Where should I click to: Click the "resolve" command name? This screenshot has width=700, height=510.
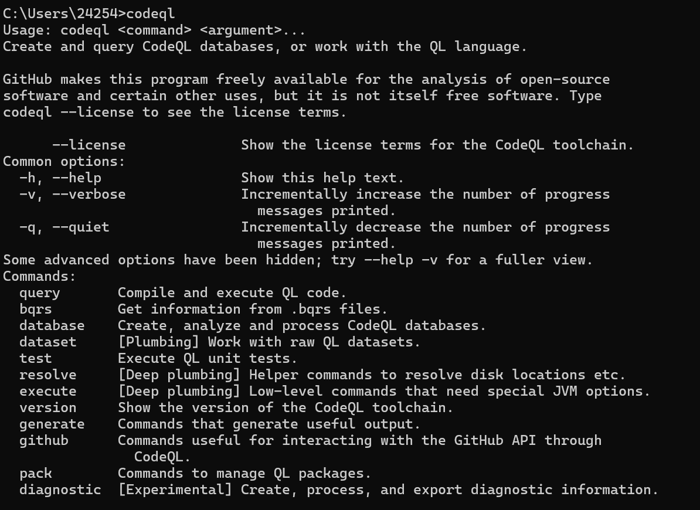pos(47,375)
